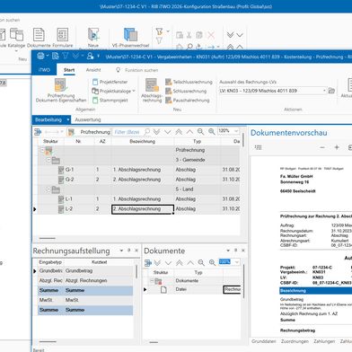This screenshot has width=352, height=352.
Task: Click zoom value field in Dokumente toolbar
Action: coord(224,262)
